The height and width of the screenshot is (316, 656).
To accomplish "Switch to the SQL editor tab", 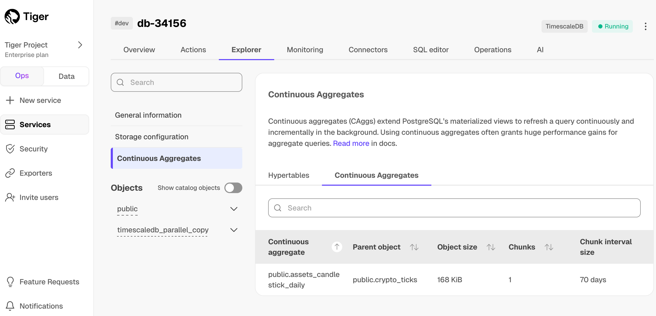I will 431,50.
